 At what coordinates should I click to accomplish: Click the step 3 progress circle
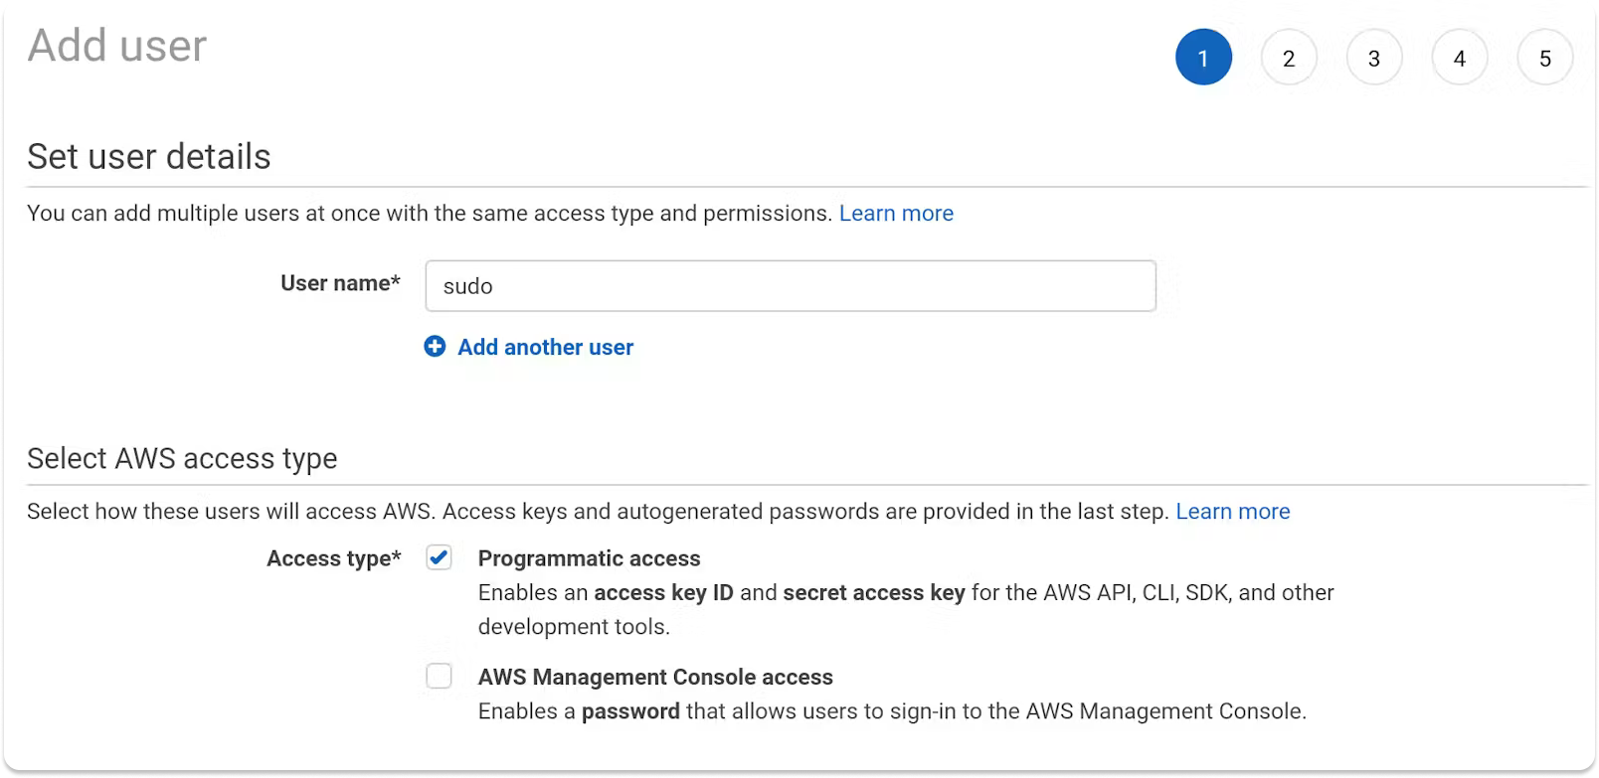(1374, 58)
